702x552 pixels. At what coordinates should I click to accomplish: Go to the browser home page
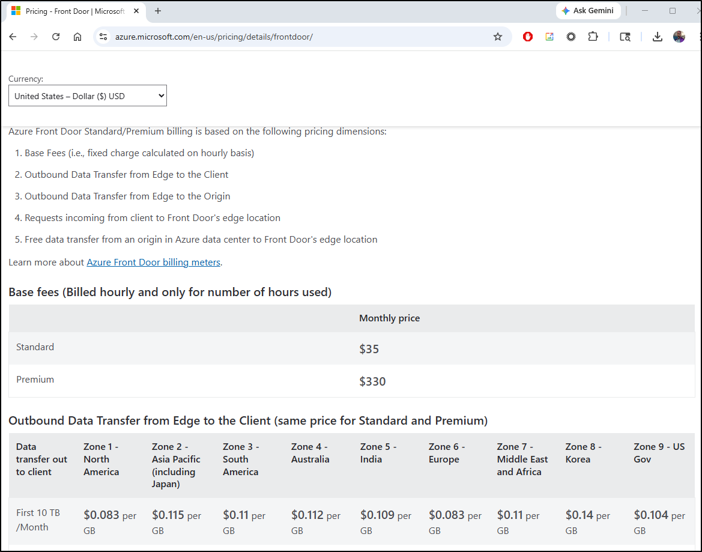[x=77, y=37]
